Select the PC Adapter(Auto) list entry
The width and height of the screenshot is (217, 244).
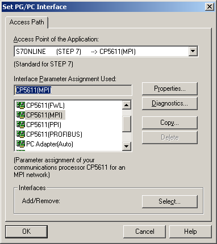49,144
